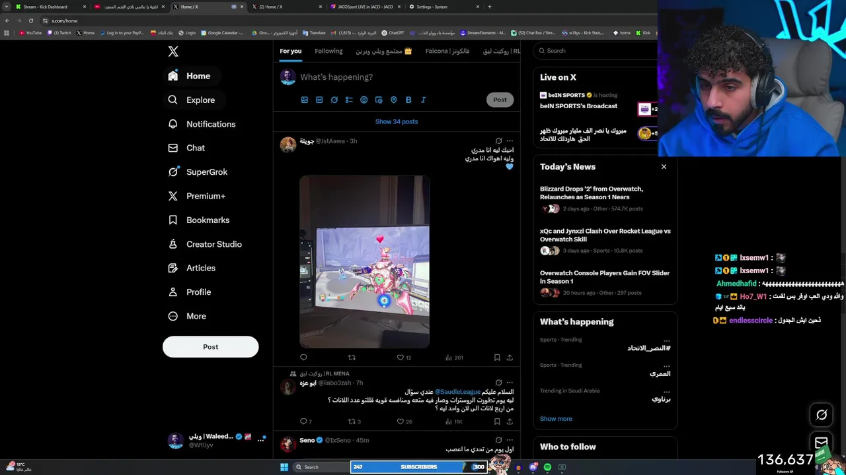The height and width of the screenshot is (475, 846).
Task: Add a GIF to the new post
Action: 319,100
